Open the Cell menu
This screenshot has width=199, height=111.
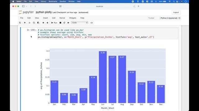[54, 18]
